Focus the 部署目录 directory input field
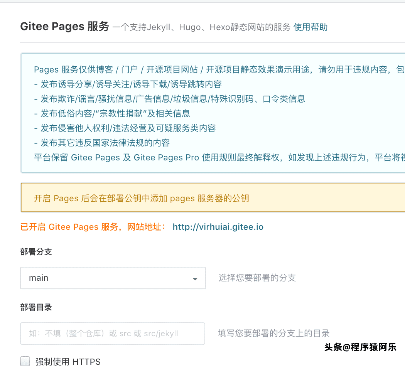Viewport: 405px width, 374px height. pos(113,334)
